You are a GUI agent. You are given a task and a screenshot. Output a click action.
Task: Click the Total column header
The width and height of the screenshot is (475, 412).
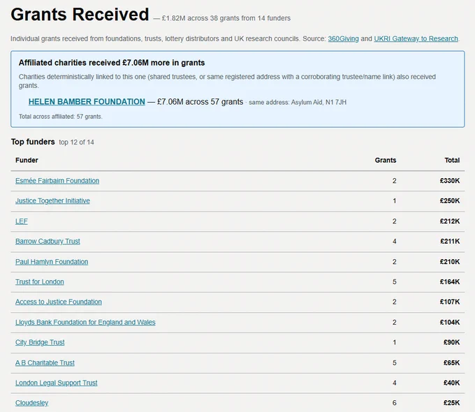point(452,160)
